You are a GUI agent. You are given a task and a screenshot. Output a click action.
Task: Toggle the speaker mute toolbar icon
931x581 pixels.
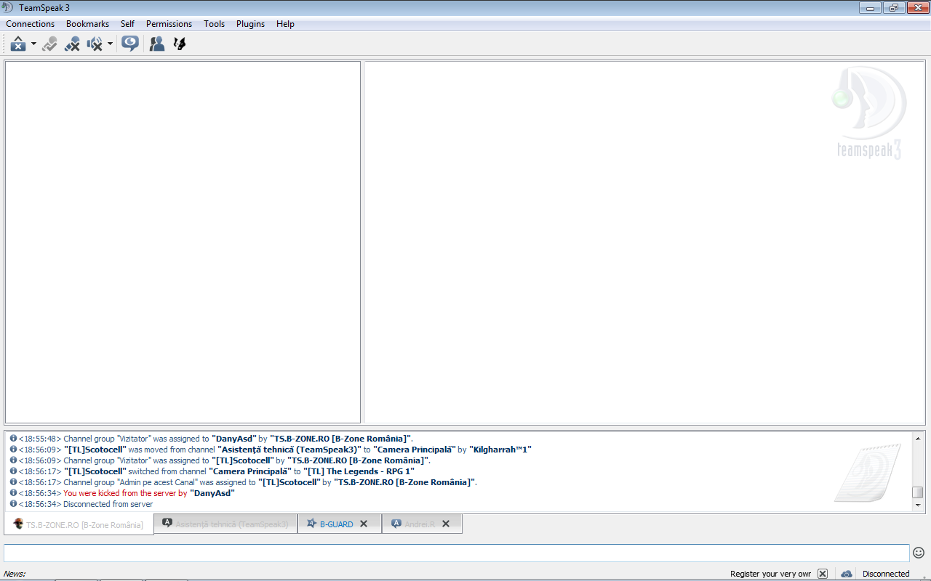[x=95, y=44]
